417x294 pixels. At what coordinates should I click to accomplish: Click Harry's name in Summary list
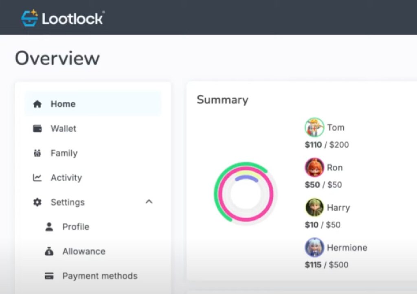tap(338, 208)
